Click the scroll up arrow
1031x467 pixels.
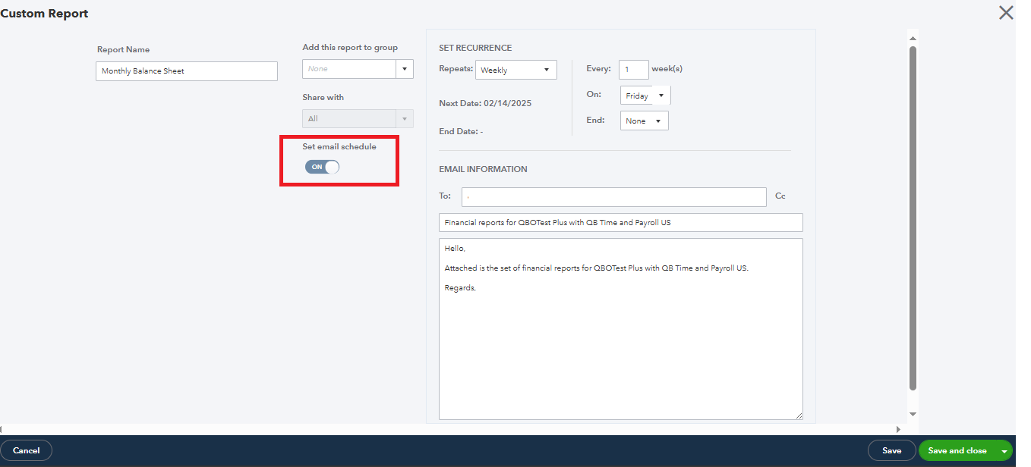913,38
